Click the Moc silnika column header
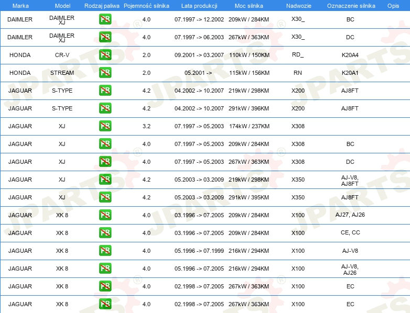This screenshot has height=313, width=410. [249, 6]
